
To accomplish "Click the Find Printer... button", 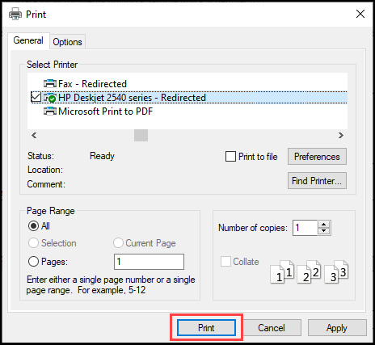I will [x=317, y=181].
